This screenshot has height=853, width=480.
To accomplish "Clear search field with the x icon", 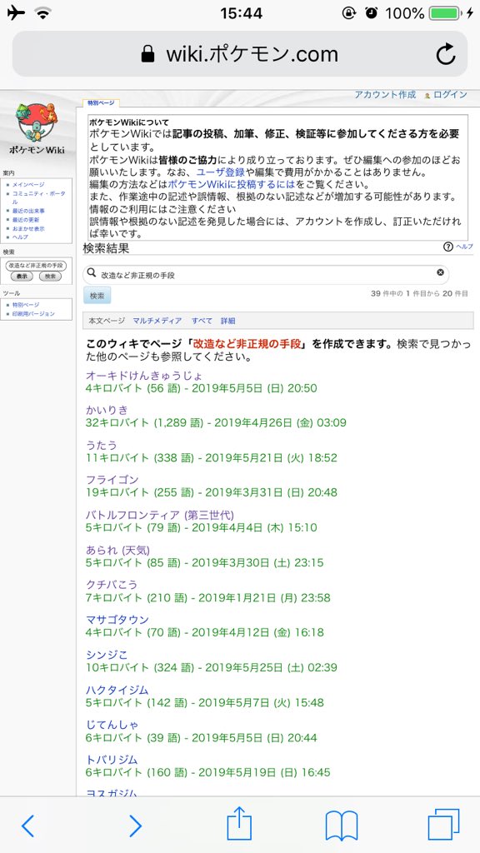I will [x=440, y=272].
